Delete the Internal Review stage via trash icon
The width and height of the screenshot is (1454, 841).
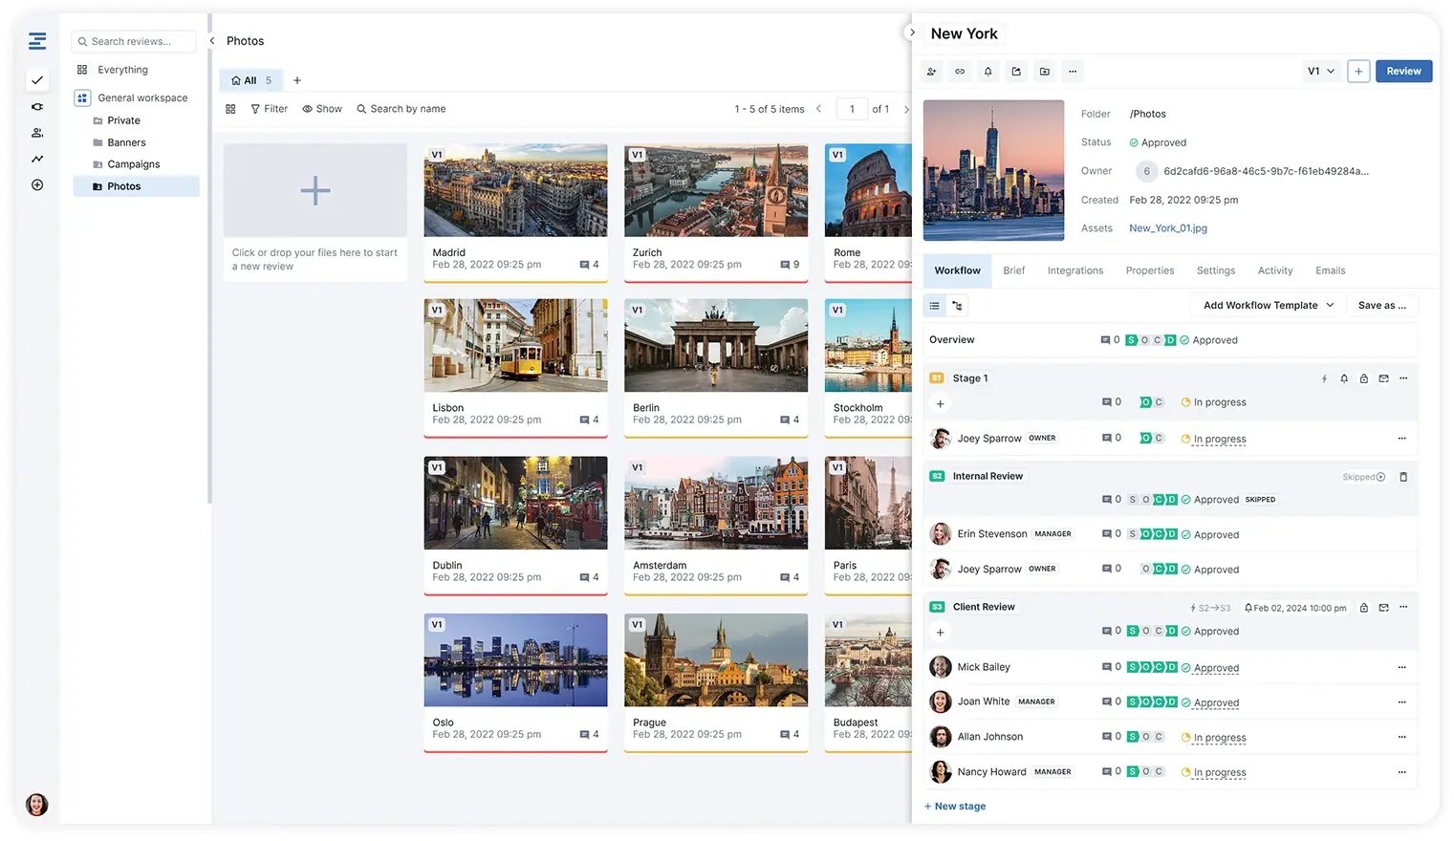click(x=1403, y=477)
